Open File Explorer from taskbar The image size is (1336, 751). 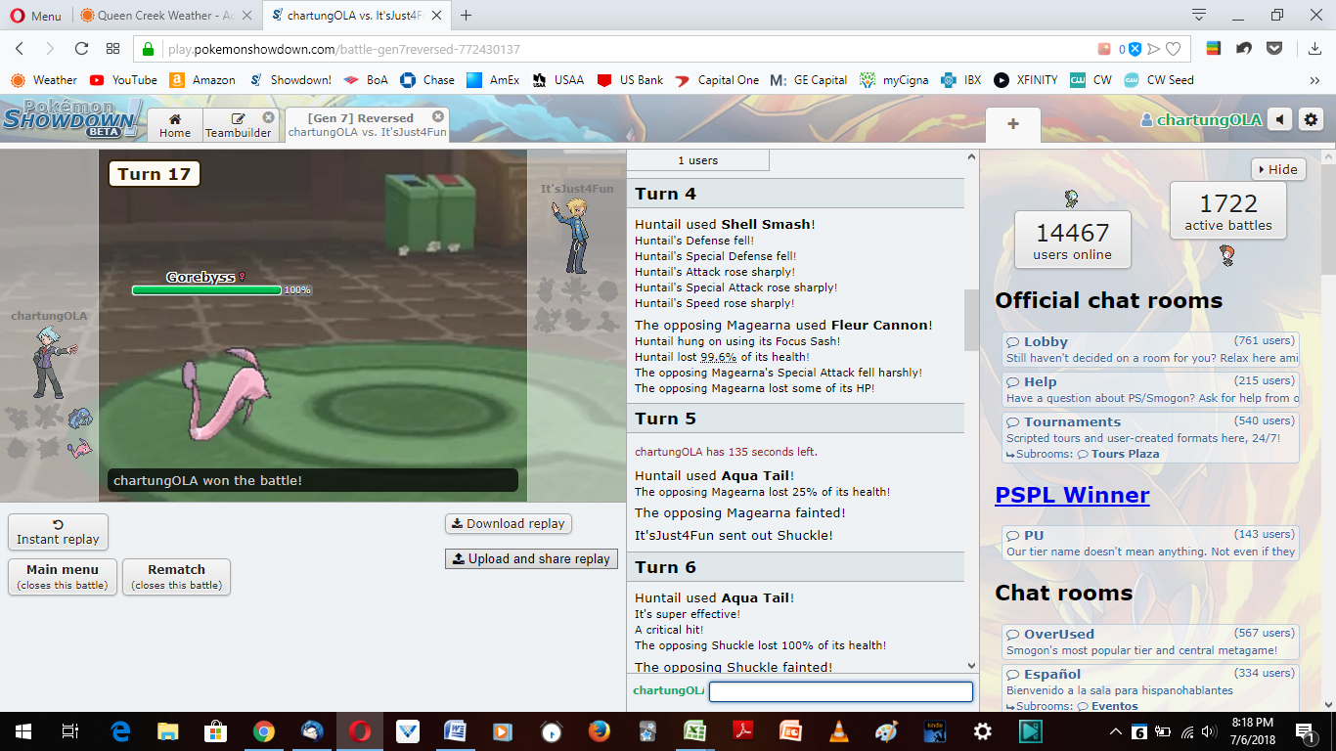pyautogui.click(x=168, y=730)
